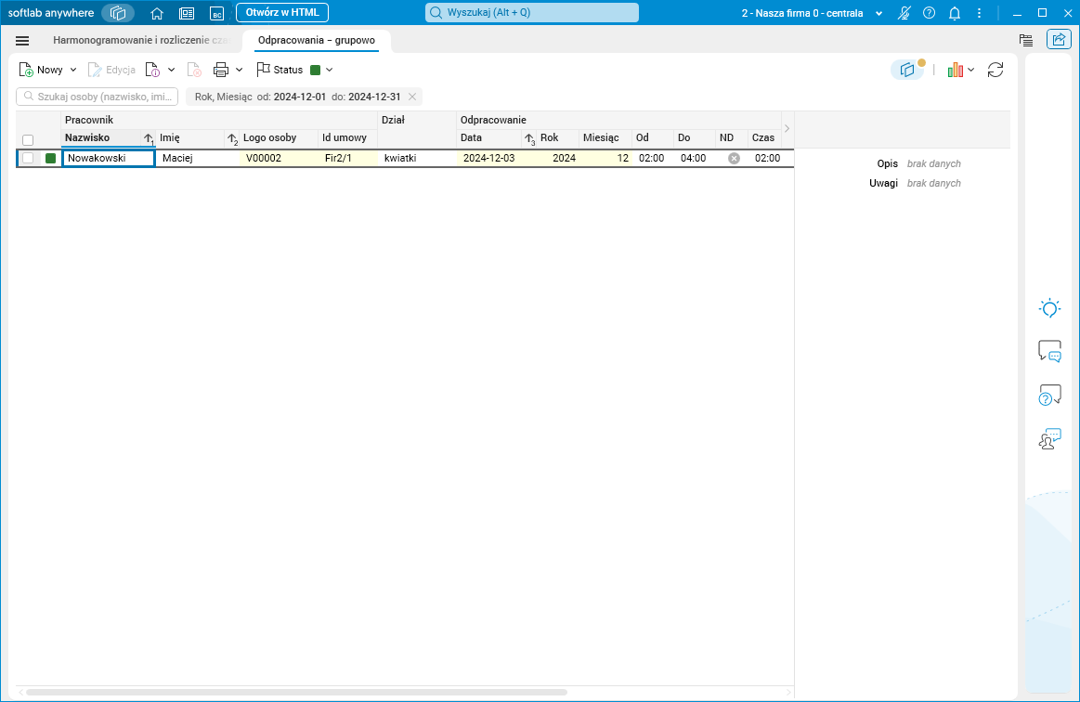Click the Fir2/1 cell
The width and height of the screenshot is (1080, 702).
tap(348, 159)
